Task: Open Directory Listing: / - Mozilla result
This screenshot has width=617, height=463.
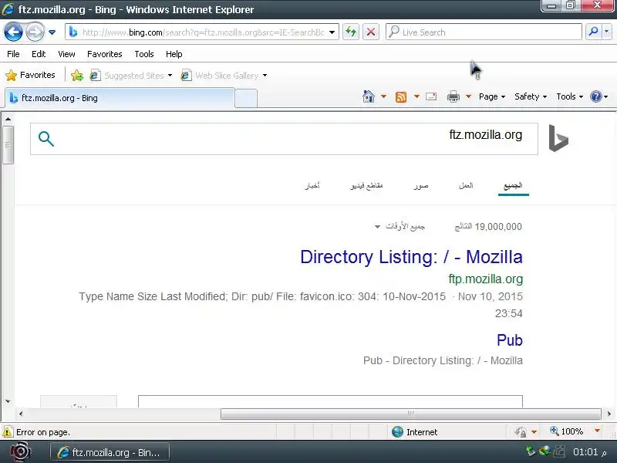Action: tap(411, 257)
